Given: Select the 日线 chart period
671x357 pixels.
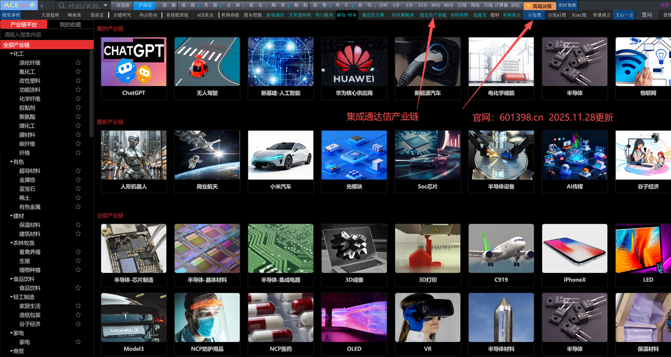Looking at the screenshot, I should [x=462, y=5].
